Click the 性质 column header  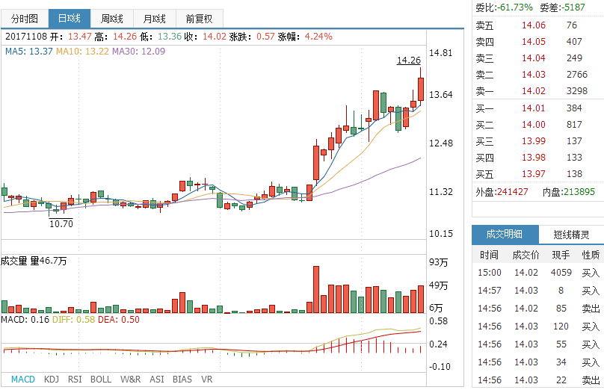591,255
